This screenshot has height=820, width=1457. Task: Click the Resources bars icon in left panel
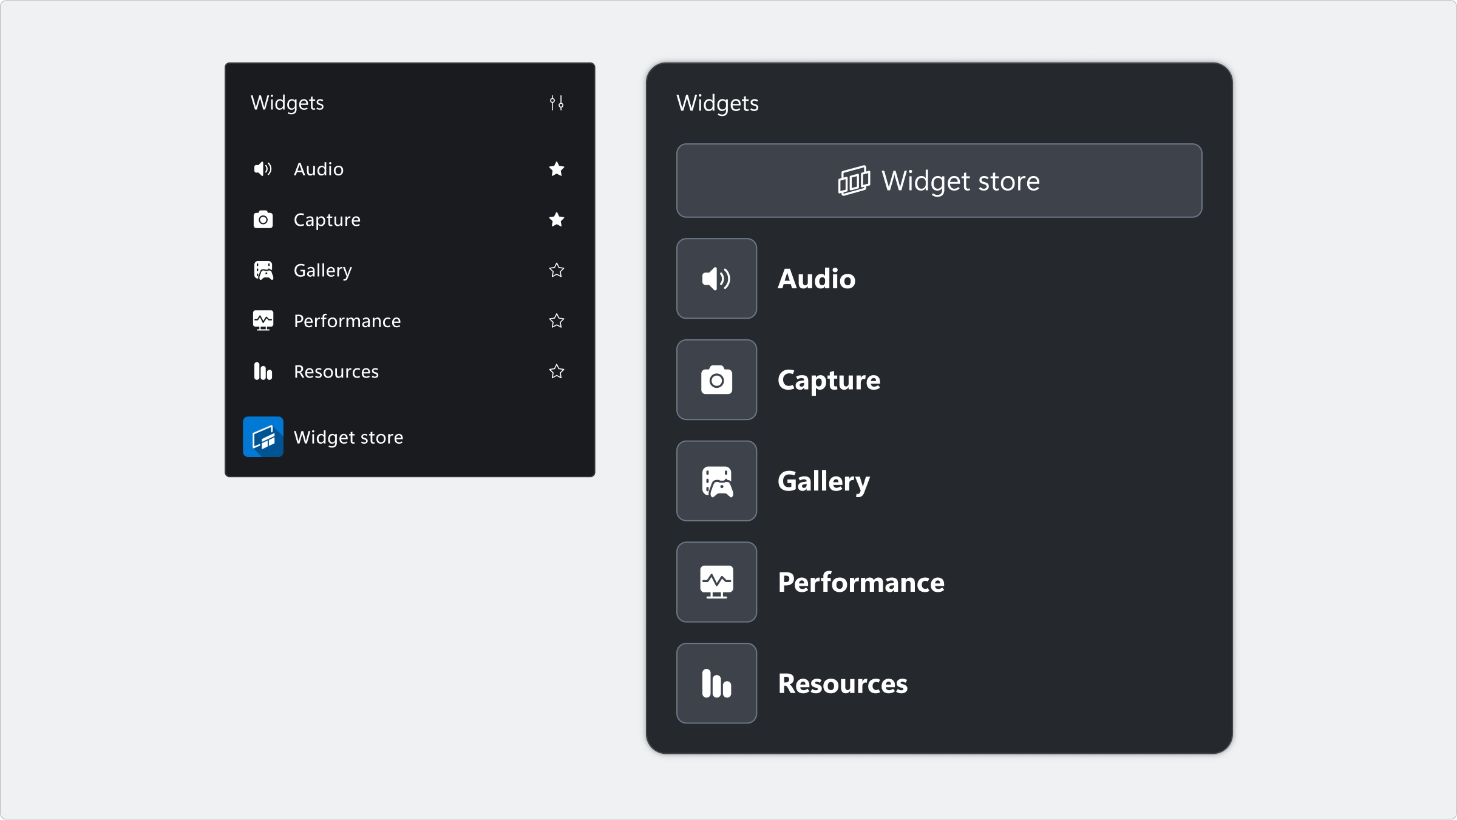click(x=263, y=371)
